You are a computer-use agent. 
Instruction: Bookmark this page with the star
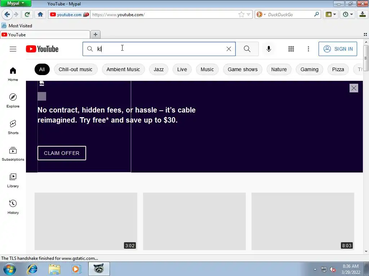pos(241,14)
